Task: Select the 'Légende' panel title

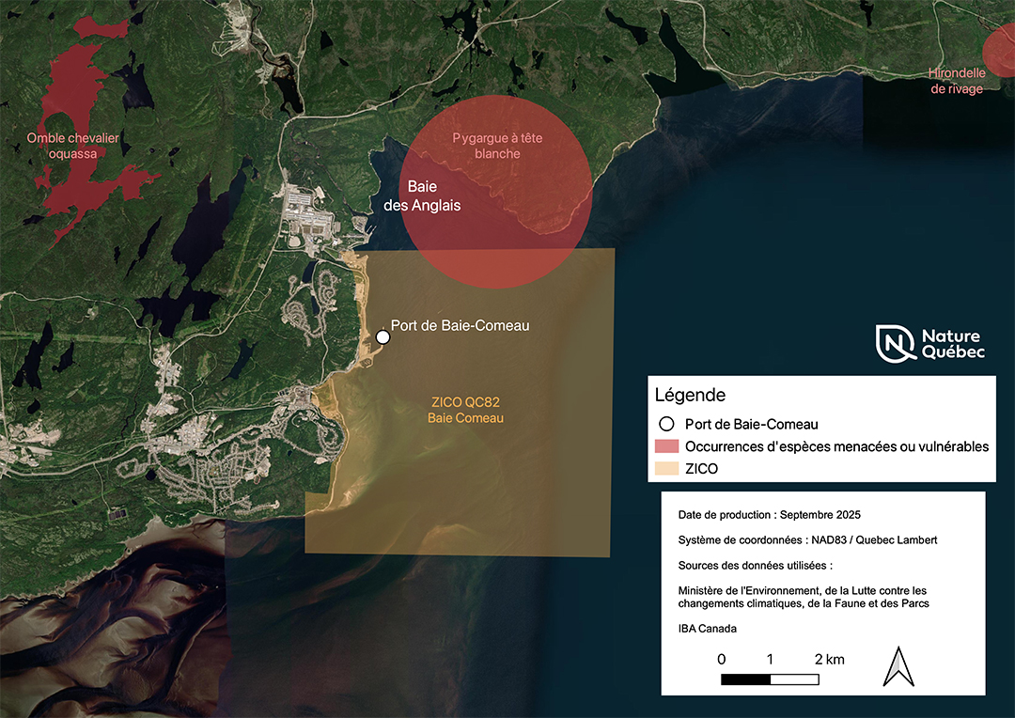Action: (690, 395)
